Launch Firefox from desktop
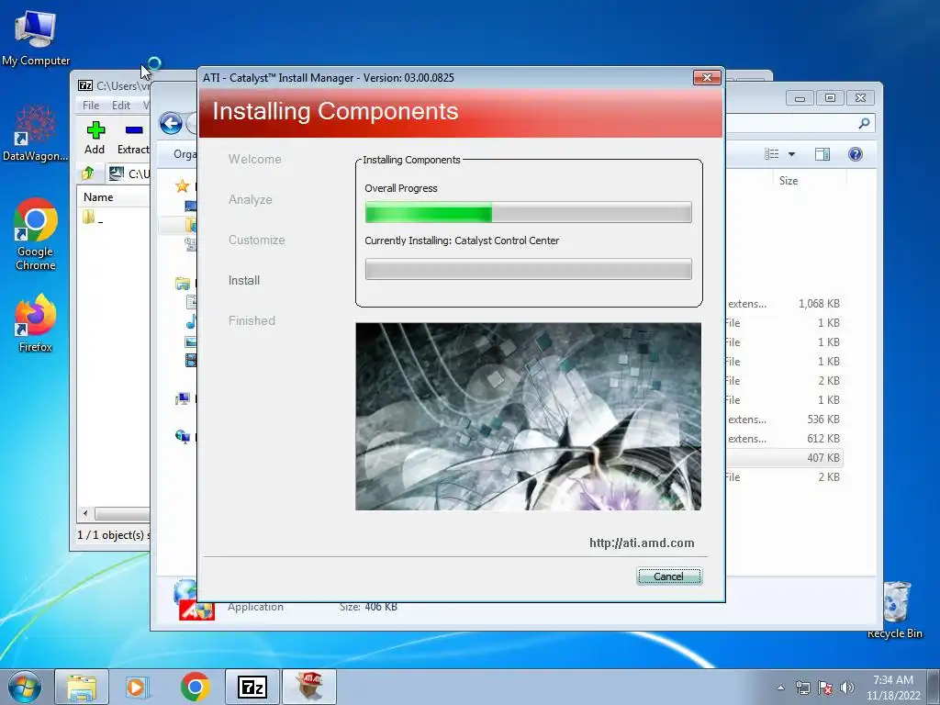The width and height of the screenshot is (940, 705). [x=36, y=322]
